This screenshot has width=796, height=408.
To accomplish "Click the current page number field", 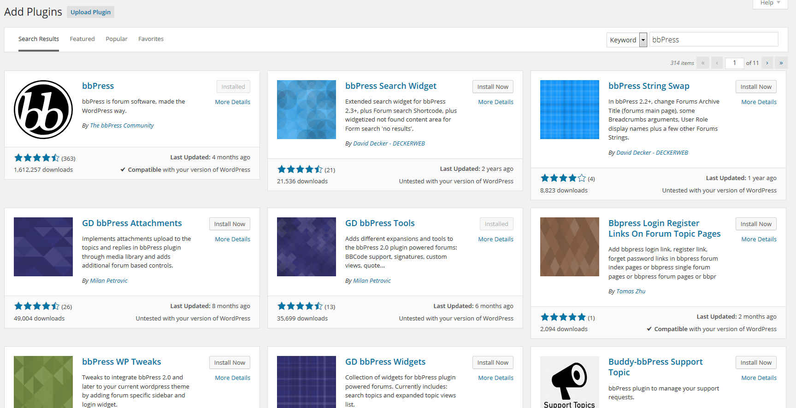I will 734,63.
